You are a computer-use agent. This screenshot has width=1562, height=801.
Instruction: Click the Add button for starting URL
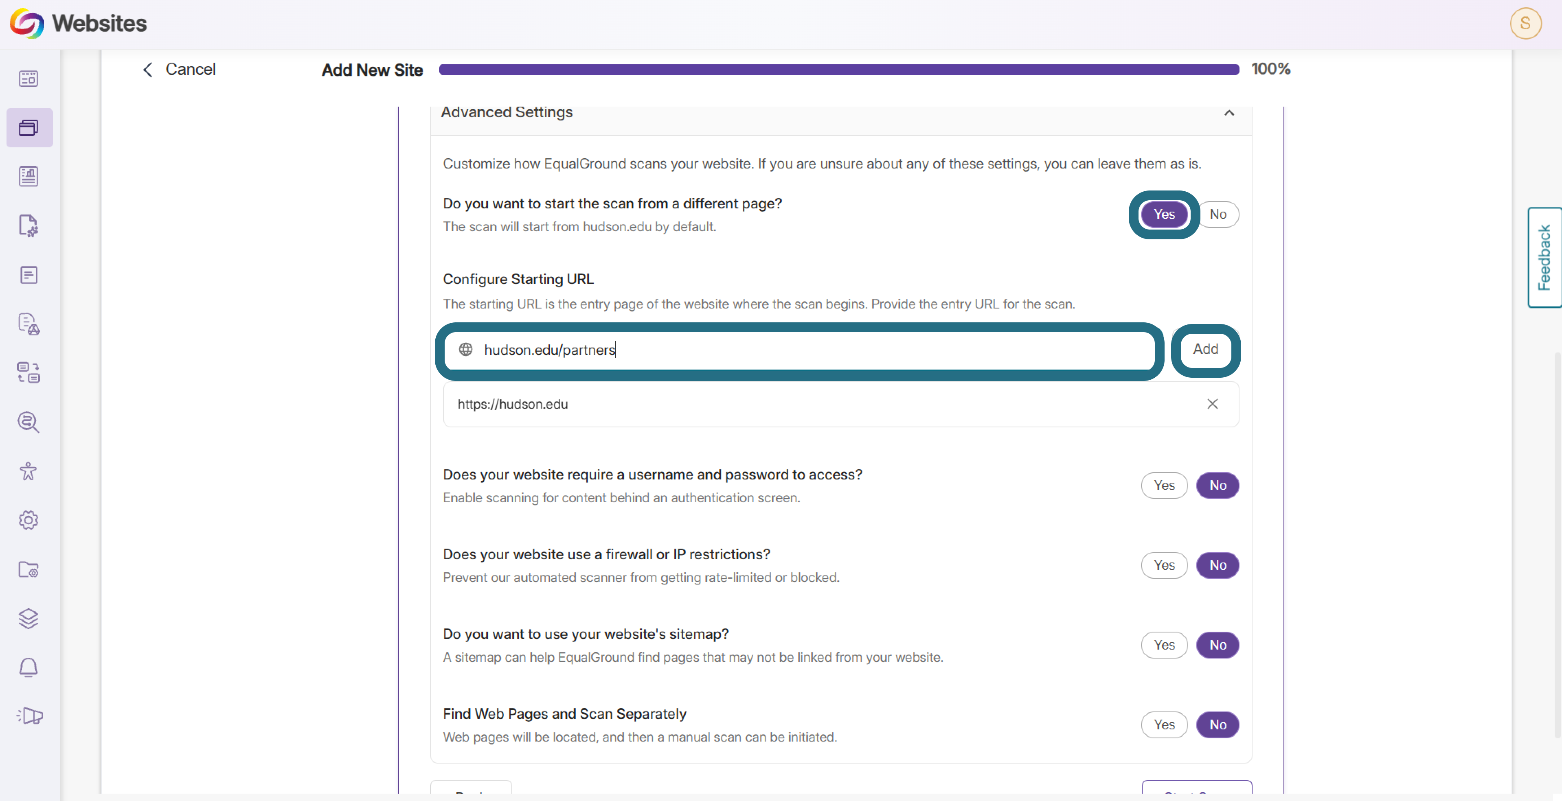pos(1205,350)
